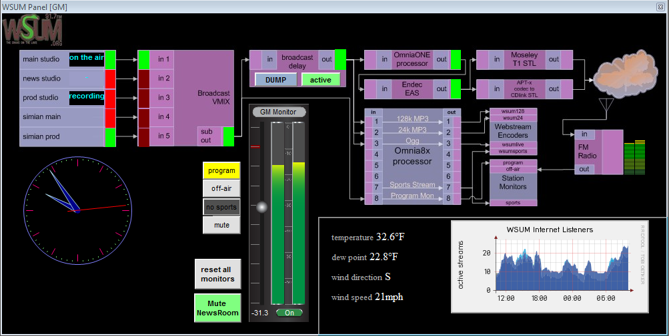Select the off-air monitor source
This screenshot has width=669, height=336.
click(221, 188)
